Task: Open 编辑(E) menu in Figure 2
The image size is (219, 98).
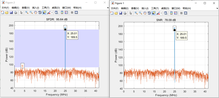Action: coord(15,8)
